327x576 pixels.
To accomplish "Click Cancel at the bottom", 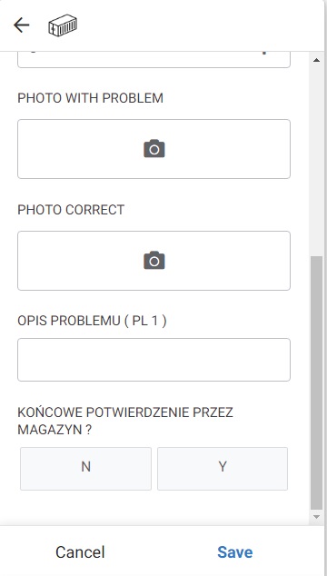I will click(80, 552).
